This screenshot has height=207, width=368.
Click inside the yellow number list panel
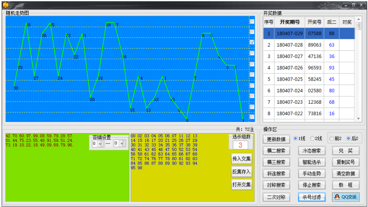(x=192, y=167)
